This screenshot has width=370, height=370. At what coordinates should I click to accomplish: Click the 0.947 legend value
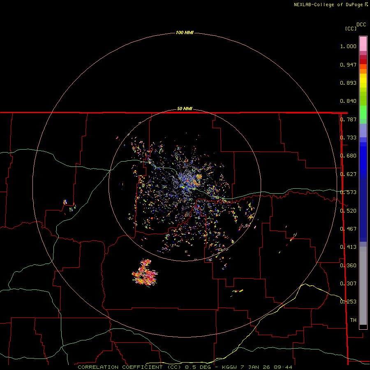click(348, 65)
